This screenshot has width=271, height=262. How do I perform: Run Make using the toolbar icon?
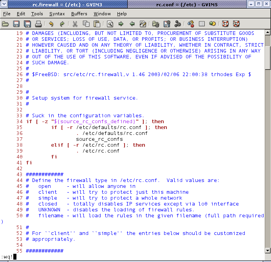pos(190,24)
